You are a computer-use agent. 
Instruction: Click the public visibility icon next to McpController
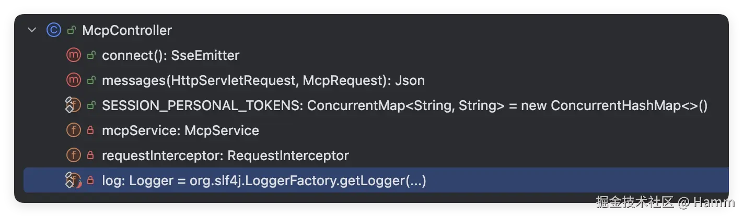72,30
